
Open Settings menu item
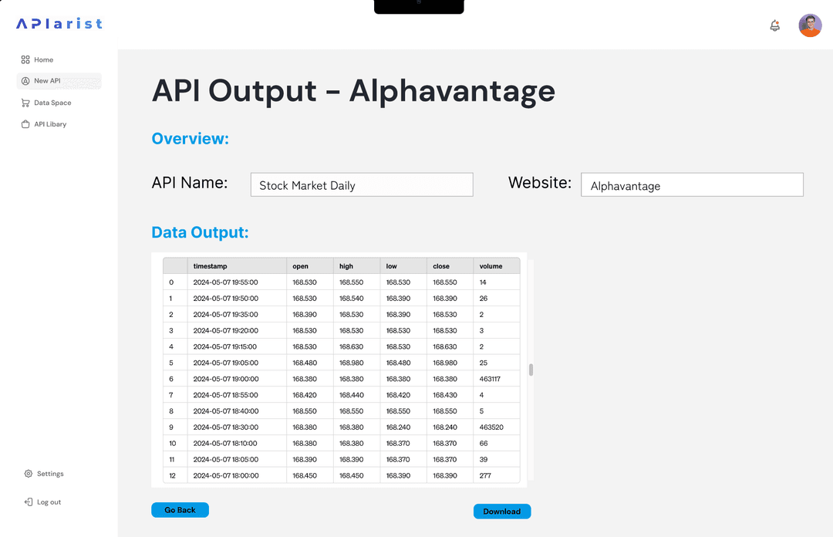(44, 473)
